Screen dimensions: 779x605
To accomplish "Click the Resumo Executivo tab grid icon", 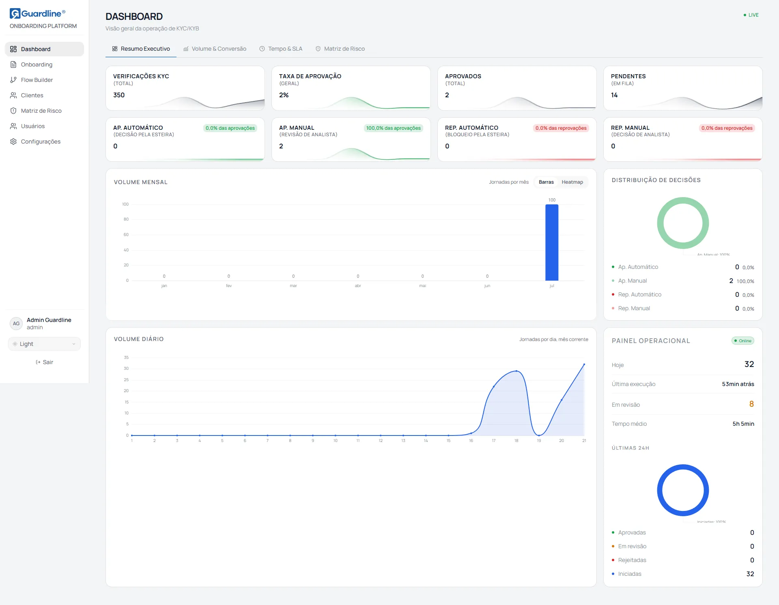I will click(x=115, y=49).
